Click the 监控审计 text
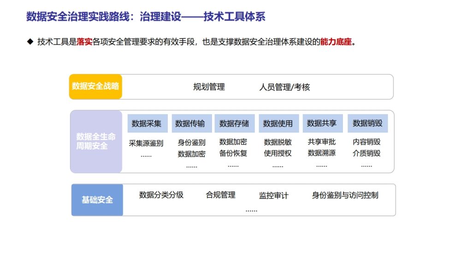The width and height of the screenshot is (472, 266). coord(274,196)
